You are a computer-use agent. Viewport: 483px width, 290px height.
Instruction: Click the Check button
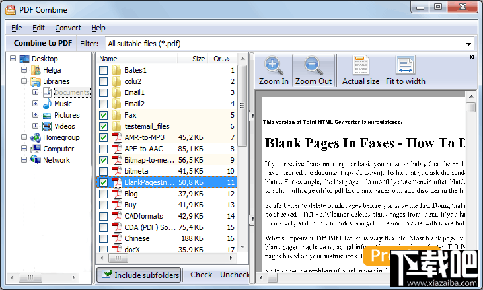(x=201, y=275)
